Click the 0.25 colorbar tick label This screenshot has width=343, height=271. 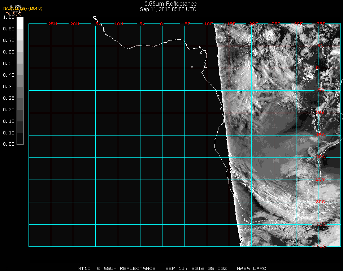8,98
